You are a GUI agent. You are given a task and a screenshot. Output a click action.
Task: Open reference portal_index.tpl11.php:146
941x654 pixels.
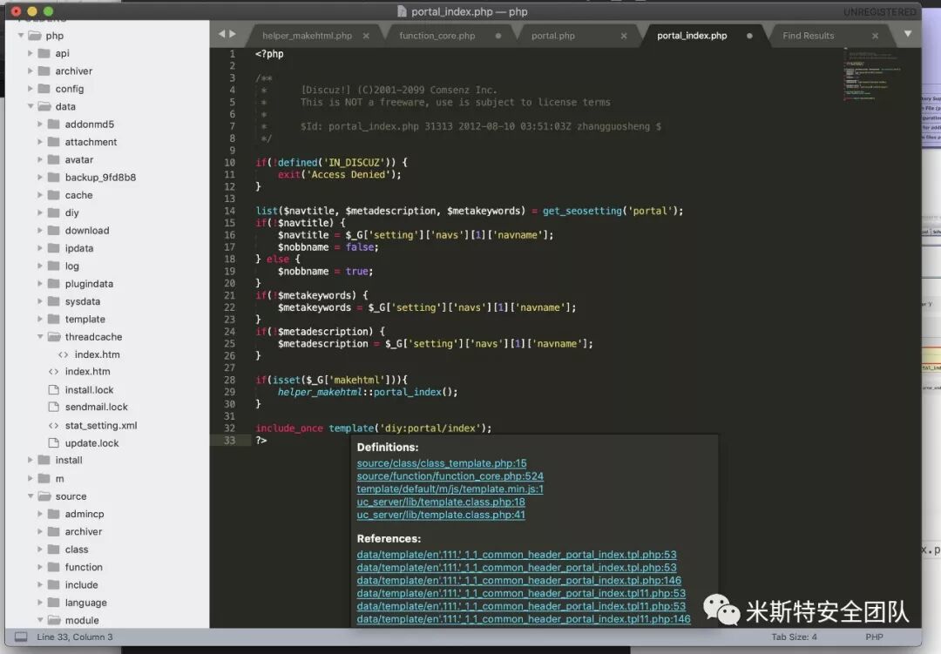pyautogui.click(x=524, y=619)
